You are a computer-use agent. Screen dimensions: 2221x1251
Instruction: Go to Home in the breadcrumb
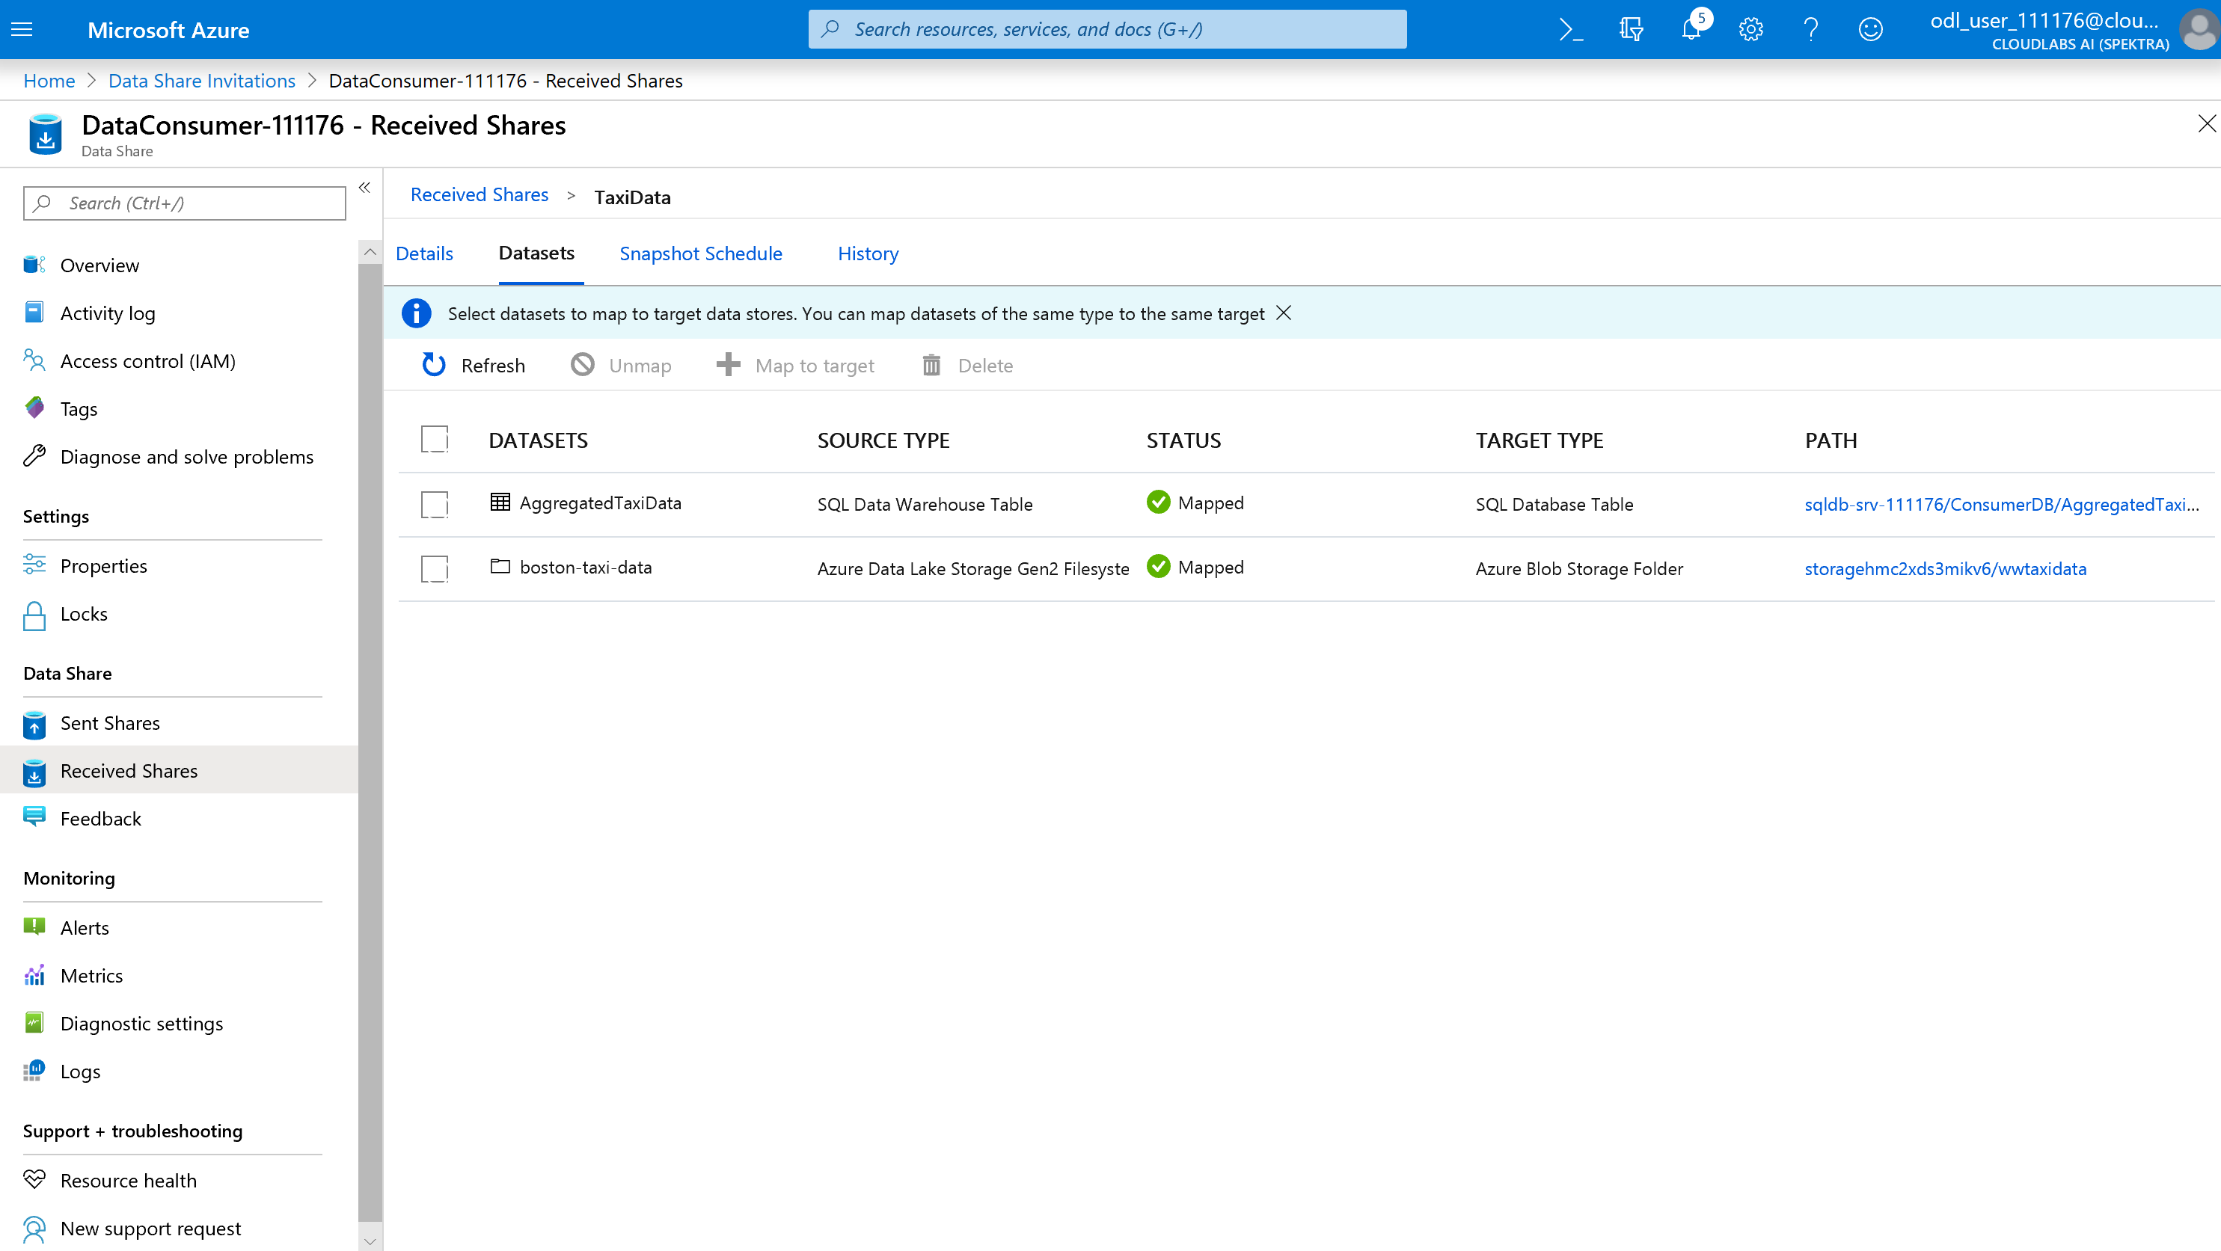point(49,80)
